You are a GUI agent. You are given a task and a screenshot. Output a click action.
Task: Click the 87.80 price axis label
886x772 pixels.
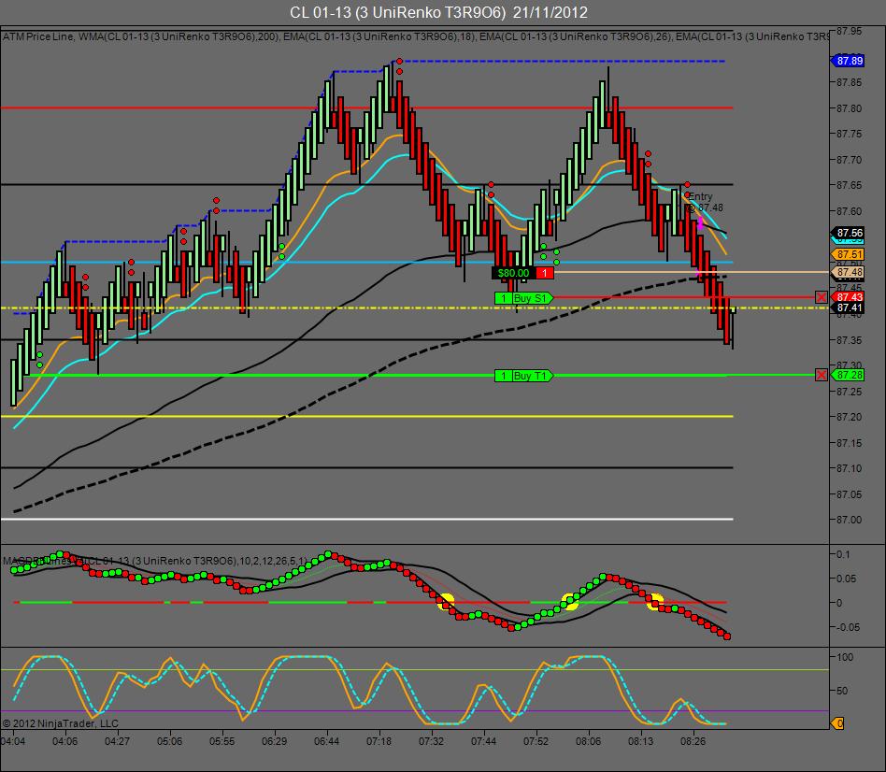tap(850, 107)
